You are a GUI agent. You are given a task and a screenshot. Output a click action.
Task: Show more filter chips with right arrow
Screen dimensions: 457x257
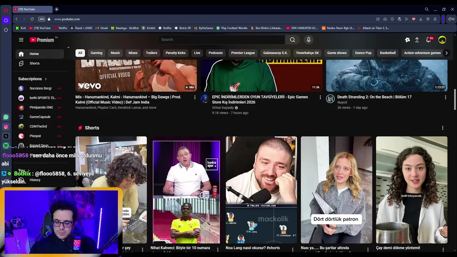[x=446, y=53]
